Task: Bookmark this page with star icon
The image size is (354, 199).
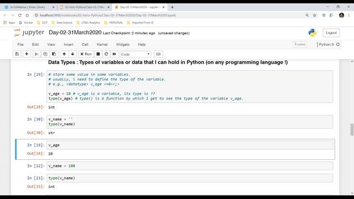Action: coord(315,15)
